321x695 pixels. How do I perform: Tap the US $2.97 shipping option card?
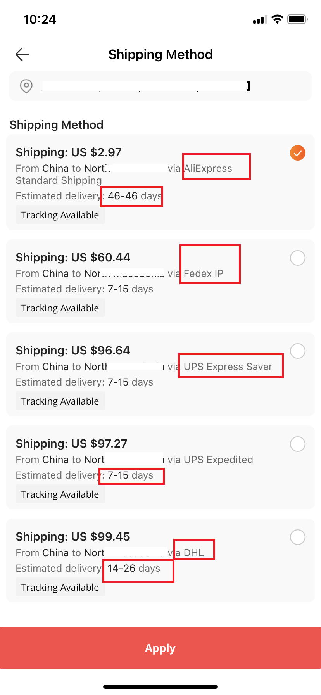pyautogui.click(x=160, y=182)
